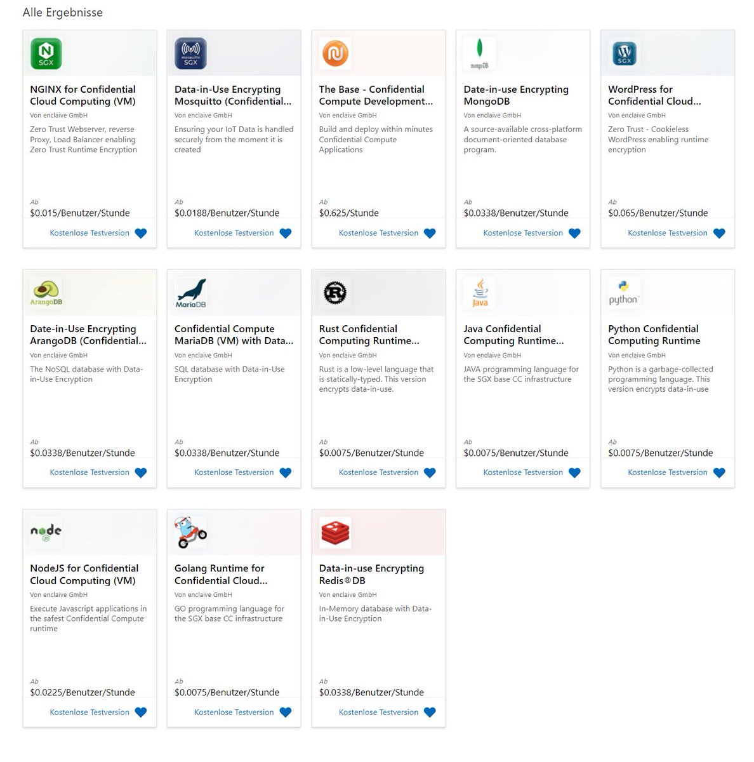Click the $0.065/Benutzer/Stunde price text
Screen dimensions: 754x762
(658, 213)
